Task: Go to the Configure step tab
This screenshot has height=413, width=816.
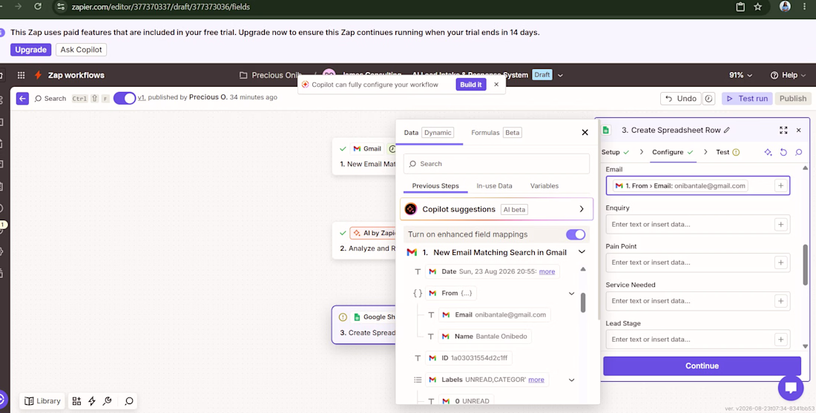Action: pos(673,153)
